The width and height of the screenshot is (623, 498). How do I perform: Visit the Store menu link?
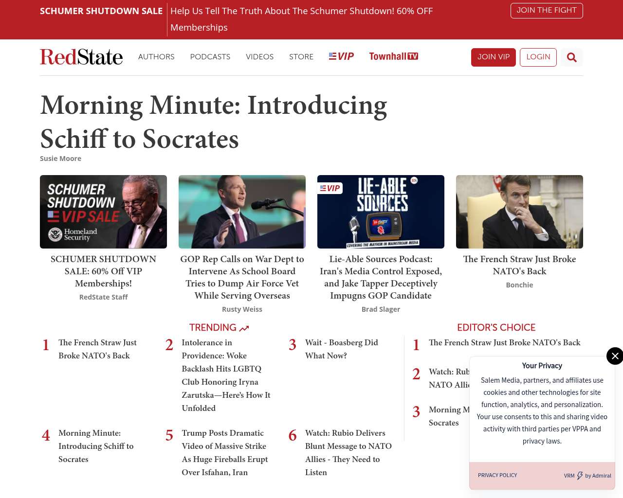(x=301, y=57)
